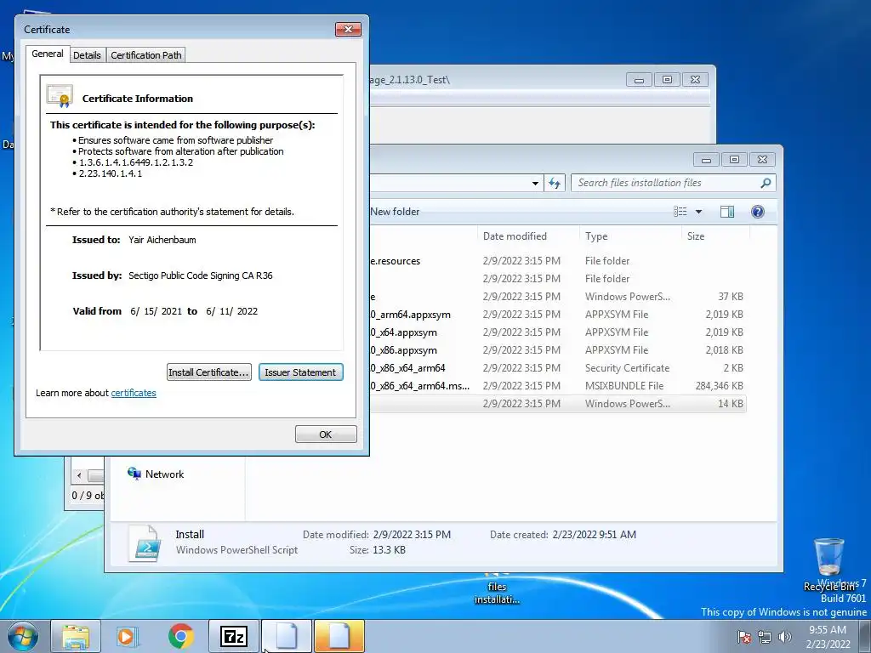Close the Certificate dialog
The height and width of the screenshot is (653, 871).
348,30
